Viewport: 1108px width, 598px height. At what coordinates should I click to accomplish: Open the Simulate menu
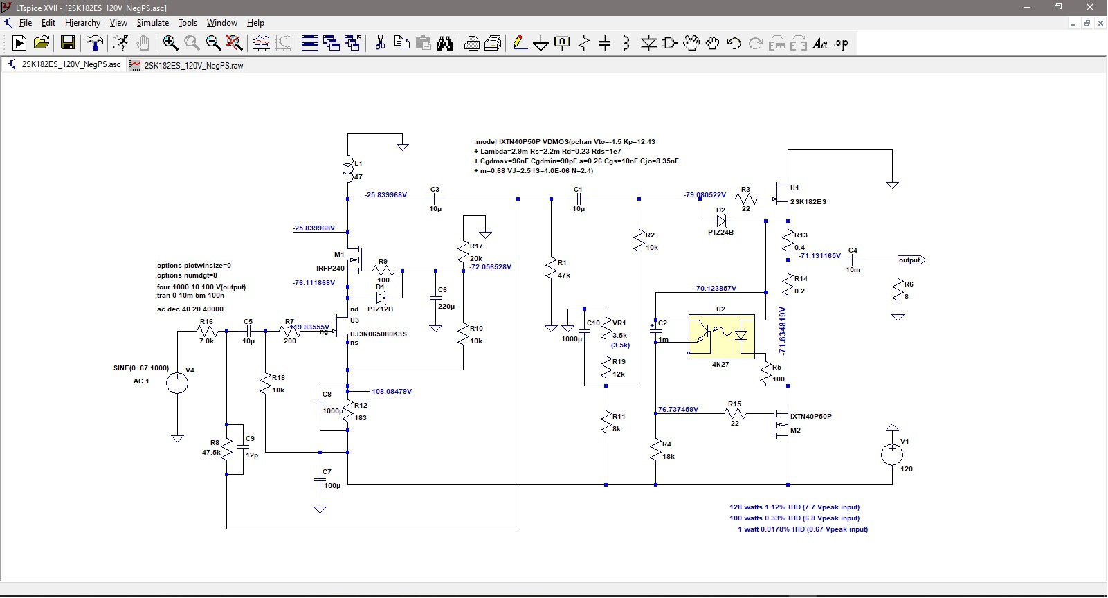153,23
